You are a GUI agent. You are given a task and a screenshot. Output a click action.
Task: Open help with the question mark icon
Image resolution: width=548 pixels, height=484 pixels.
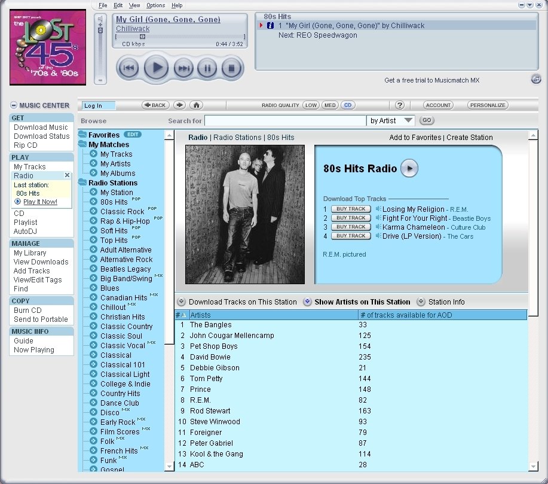click(x=400, y=105)
